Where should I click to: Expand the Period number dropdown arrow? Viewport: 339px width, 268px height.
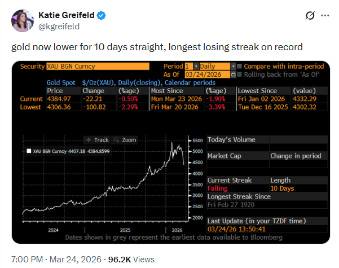[x=196, y=66]
